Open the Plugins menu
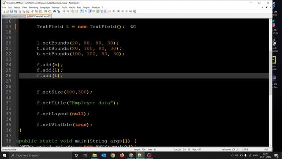Viewport: 282px width, 159px height. coord(86,8)
